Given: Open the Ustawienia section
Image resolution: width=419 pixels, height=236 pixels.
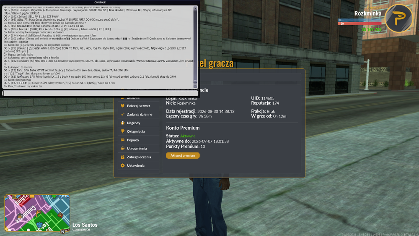Looking at the screenshot, I should tap(138, 165).
